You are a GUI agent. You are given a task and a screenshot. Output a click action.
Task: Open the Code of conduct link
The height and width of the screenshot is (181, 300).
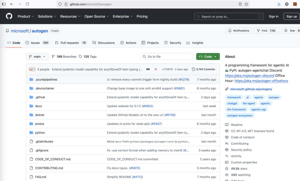(x=243, y=137)
